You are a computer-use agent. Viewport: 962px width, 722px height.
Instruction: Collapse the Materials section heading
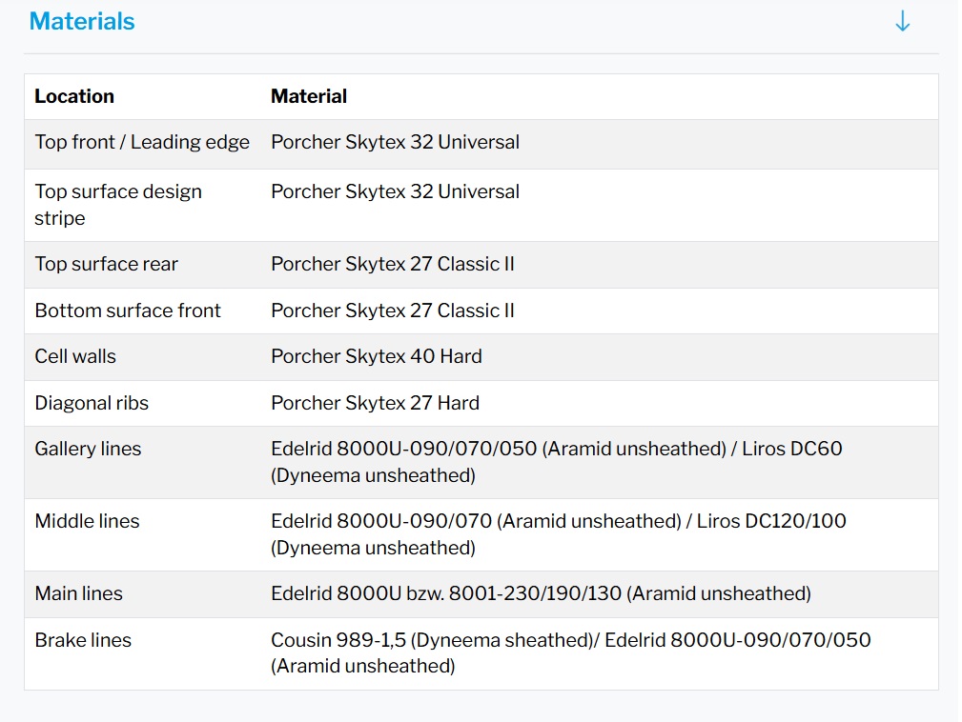pos(82,22)
